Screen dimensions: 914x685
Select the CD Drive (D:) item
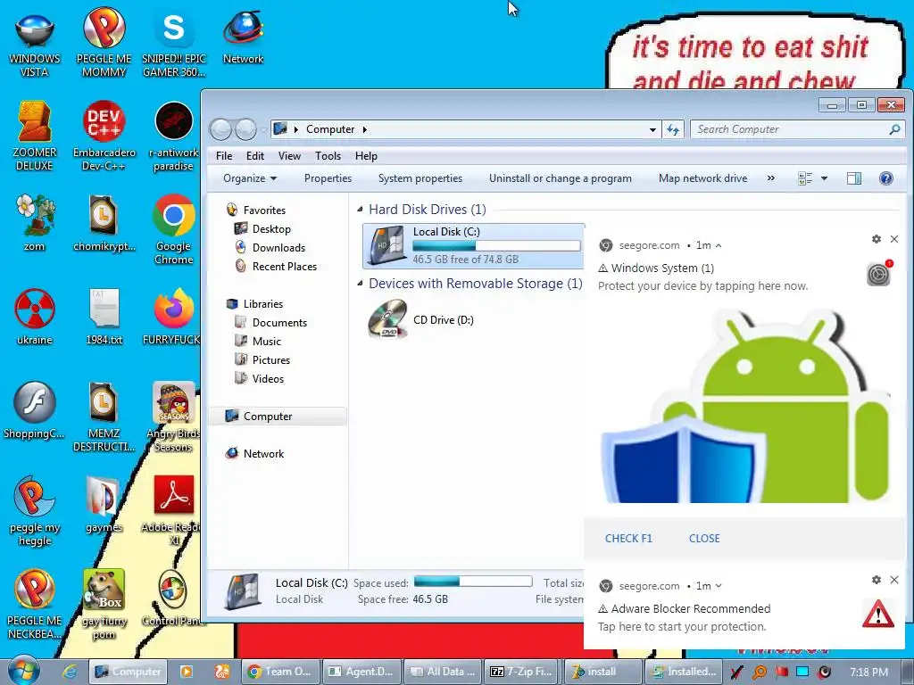tap(421, 319)
